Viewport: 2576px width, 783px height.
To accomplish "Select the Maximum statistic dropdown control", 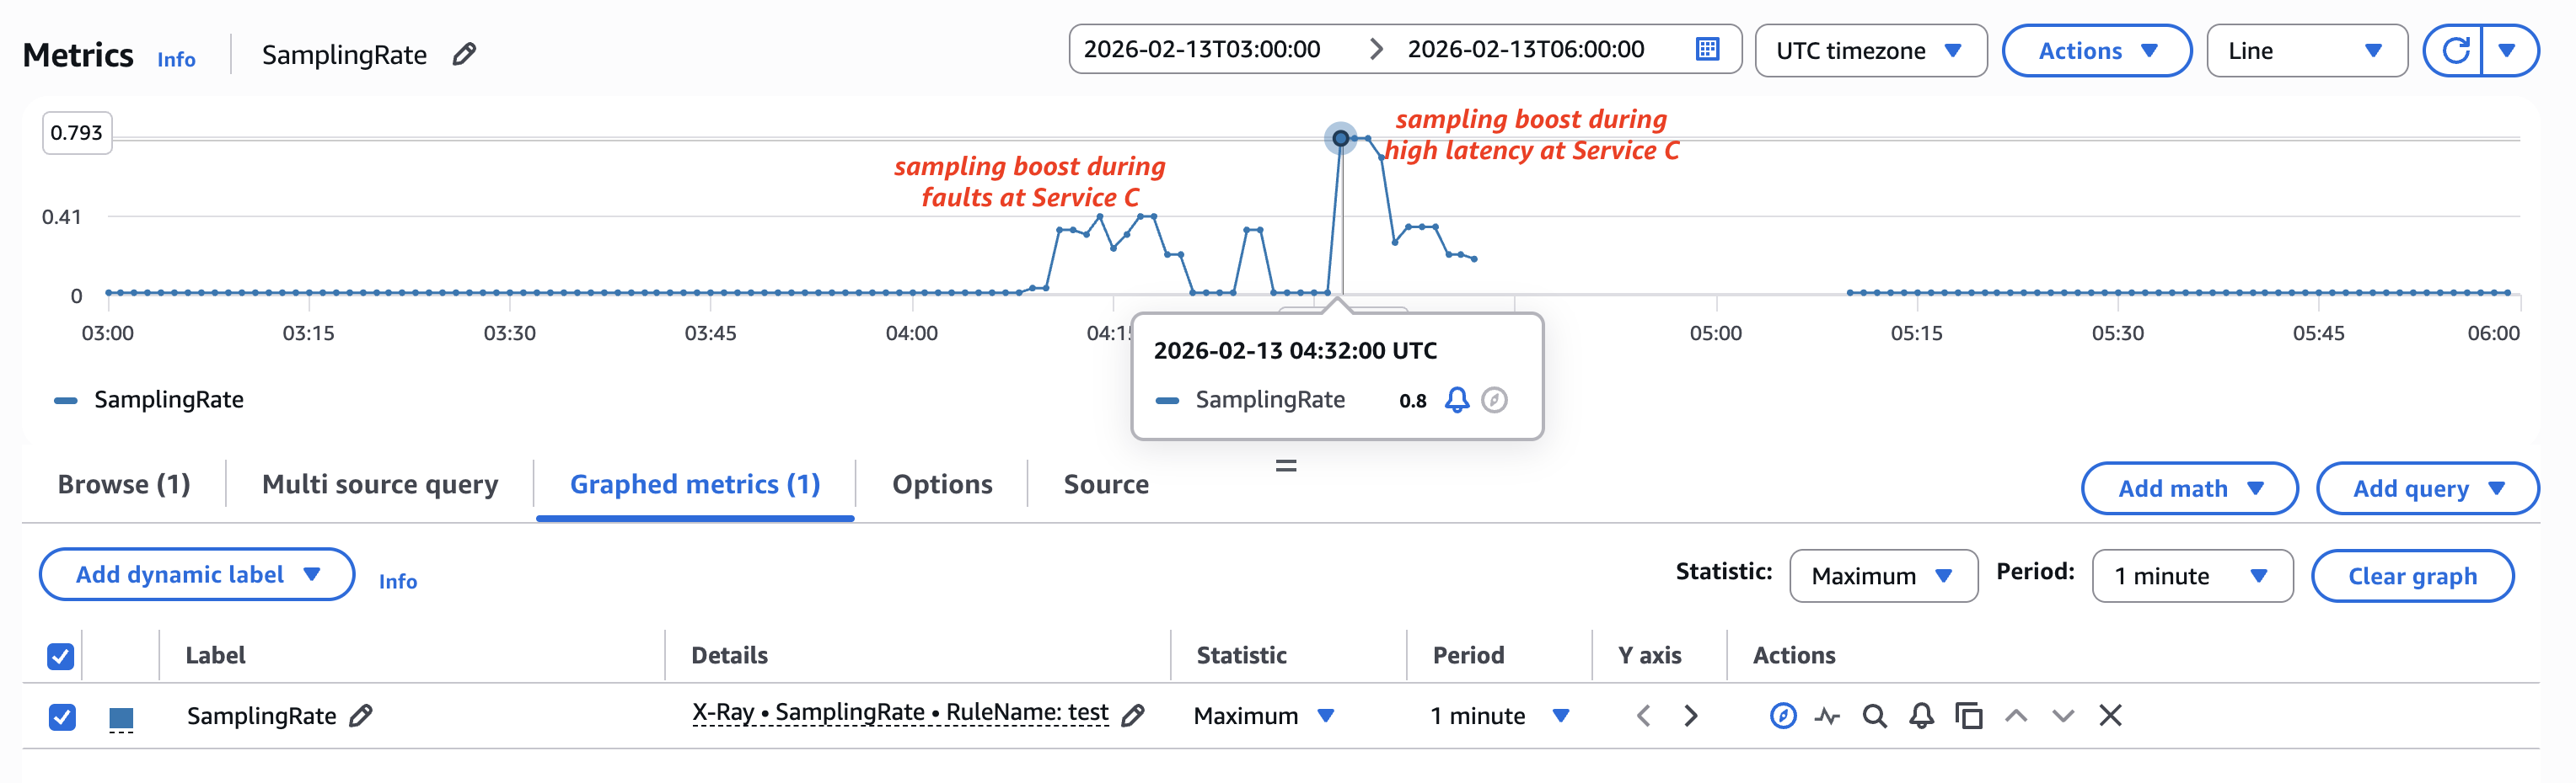I will 1883,575.
